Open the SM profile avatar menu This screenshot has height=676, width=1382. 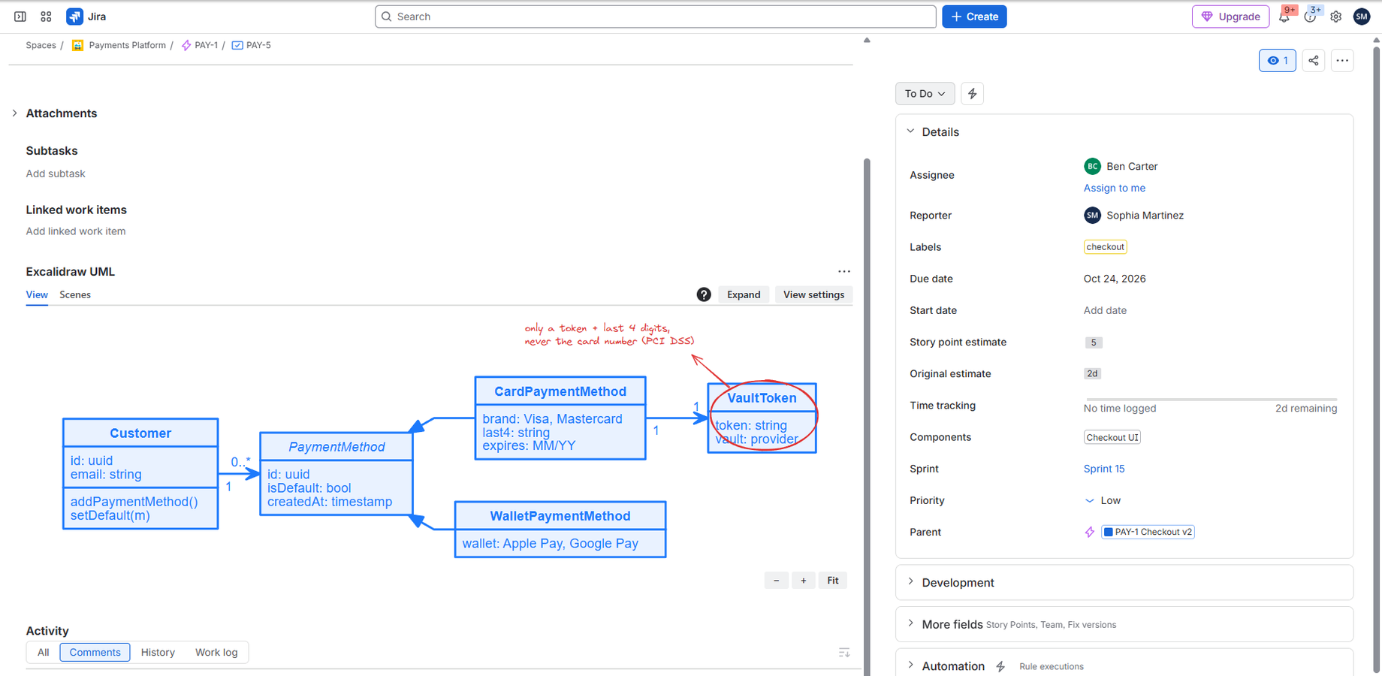point(1362,17)
